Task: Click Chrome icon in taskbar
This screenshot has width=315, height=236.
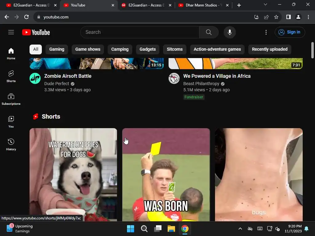Action: (185, 229)
